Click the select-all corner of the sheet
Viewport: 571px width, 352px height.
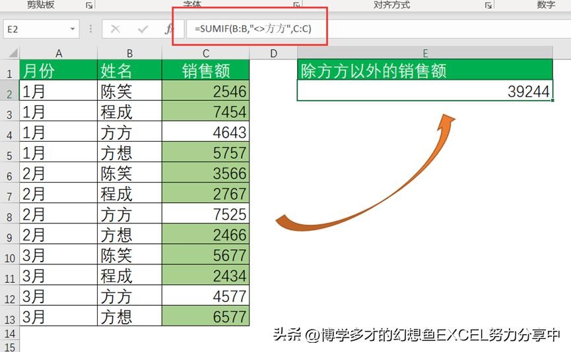(9, 53)
